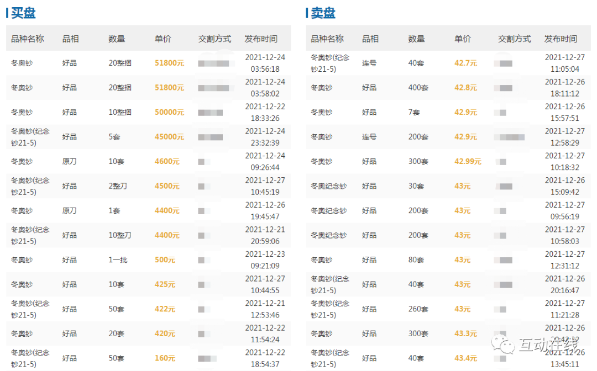Viewport: 597px width, 371px height.
Task: Click timestamp 2021-12-24 09:26:44
Action: click(265, 162)
